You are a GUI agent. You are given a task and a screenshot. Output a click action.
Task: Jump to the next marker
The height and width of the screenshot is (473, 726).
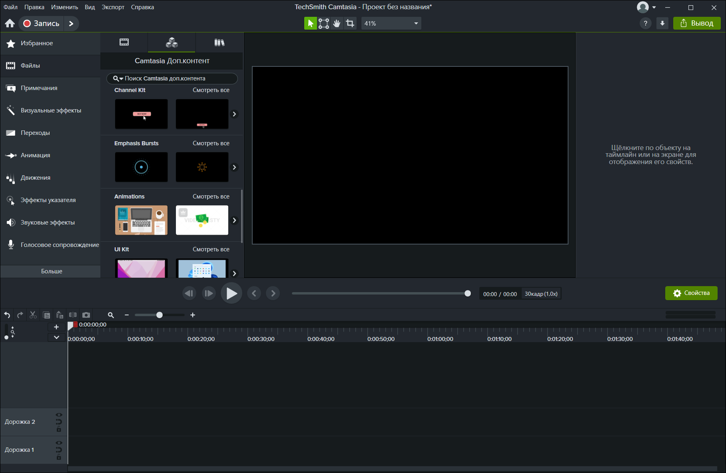(273, 293)
